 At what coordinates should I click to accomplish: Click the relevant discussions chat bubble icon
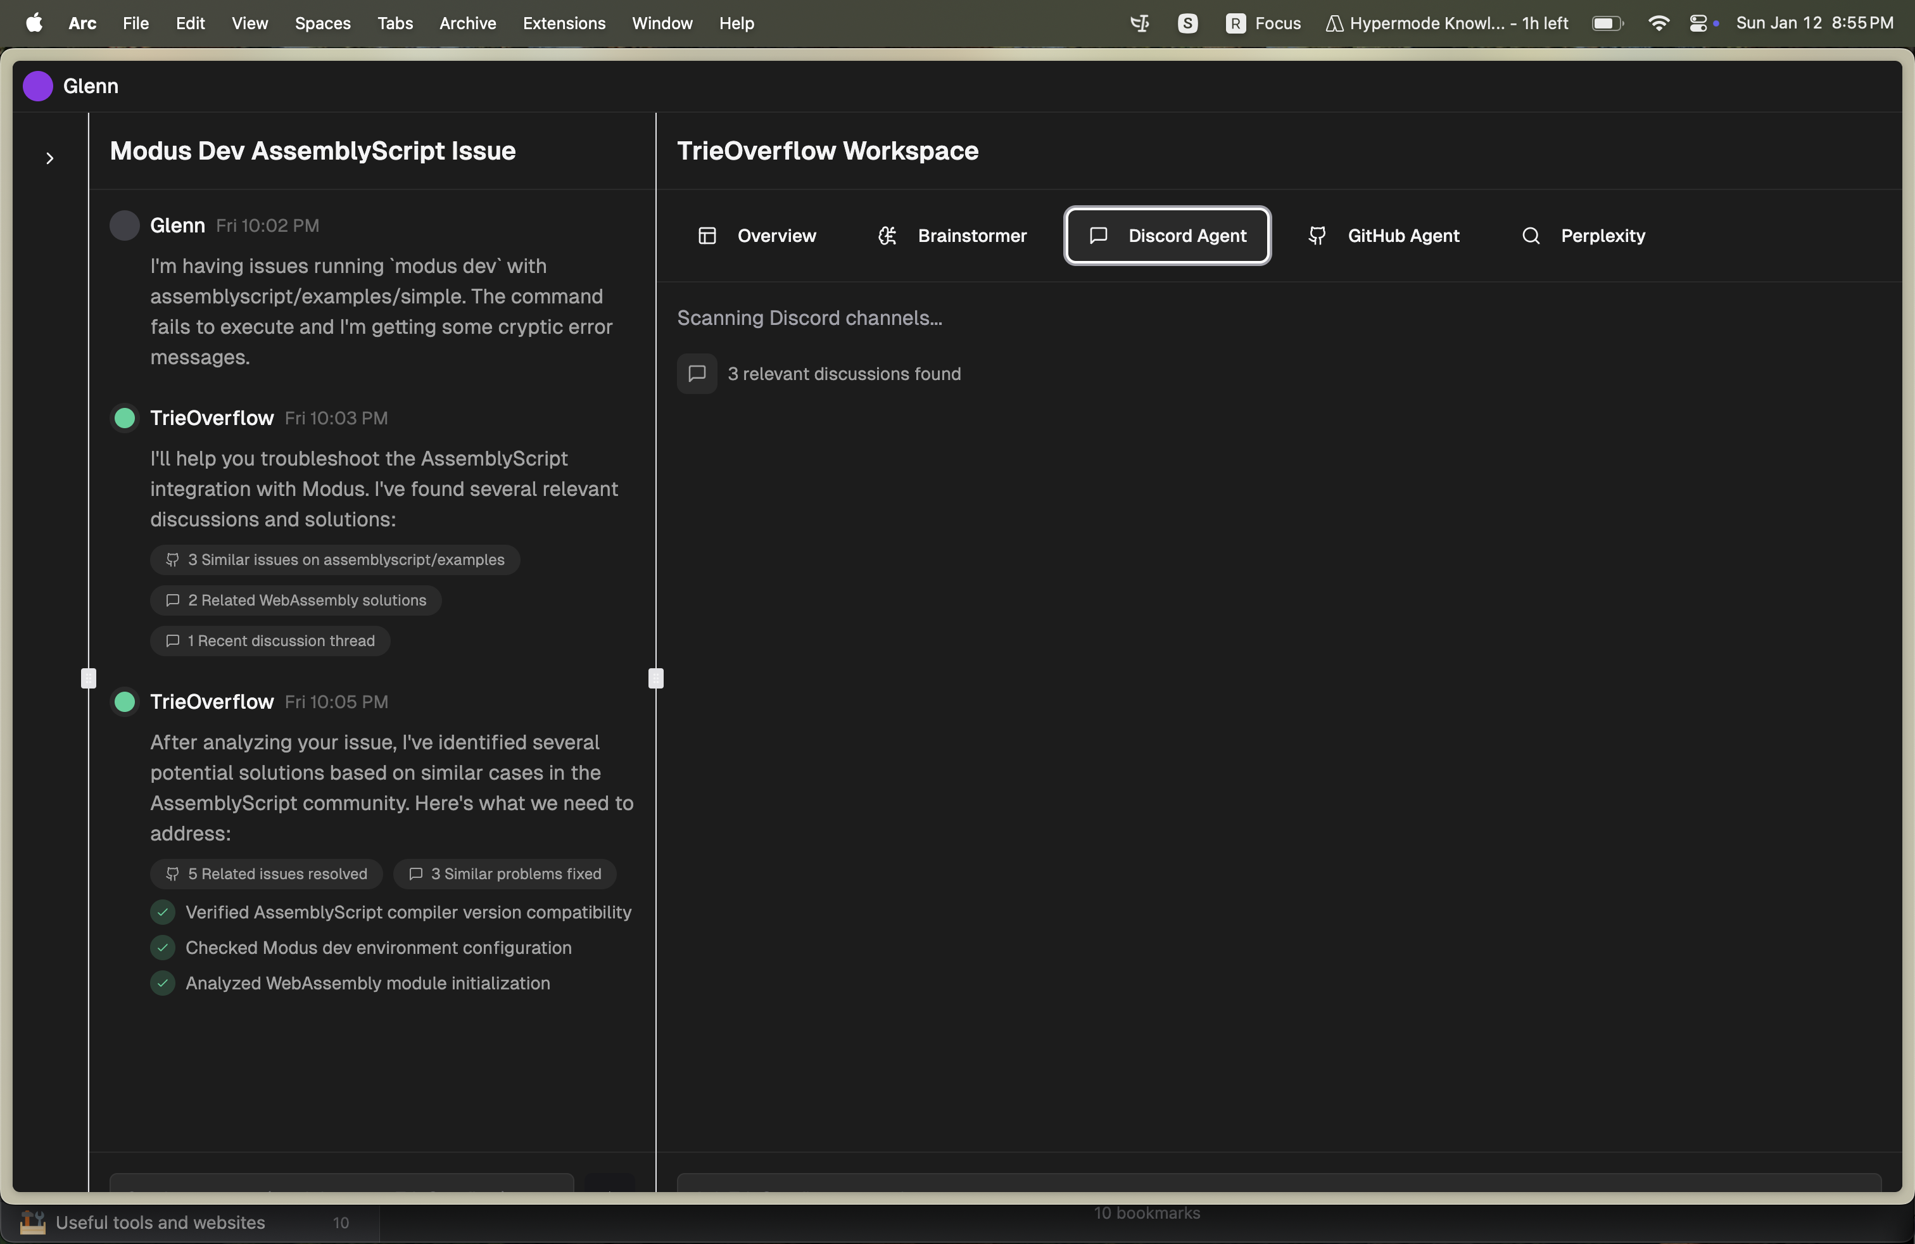click(x=697, y=373)
